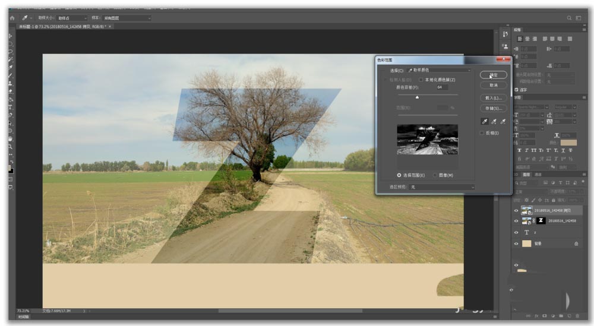Viewport: 594px width, 326px height.
Task: Select the Subtract from Sample eyedropper
Action: pos(503,122)
